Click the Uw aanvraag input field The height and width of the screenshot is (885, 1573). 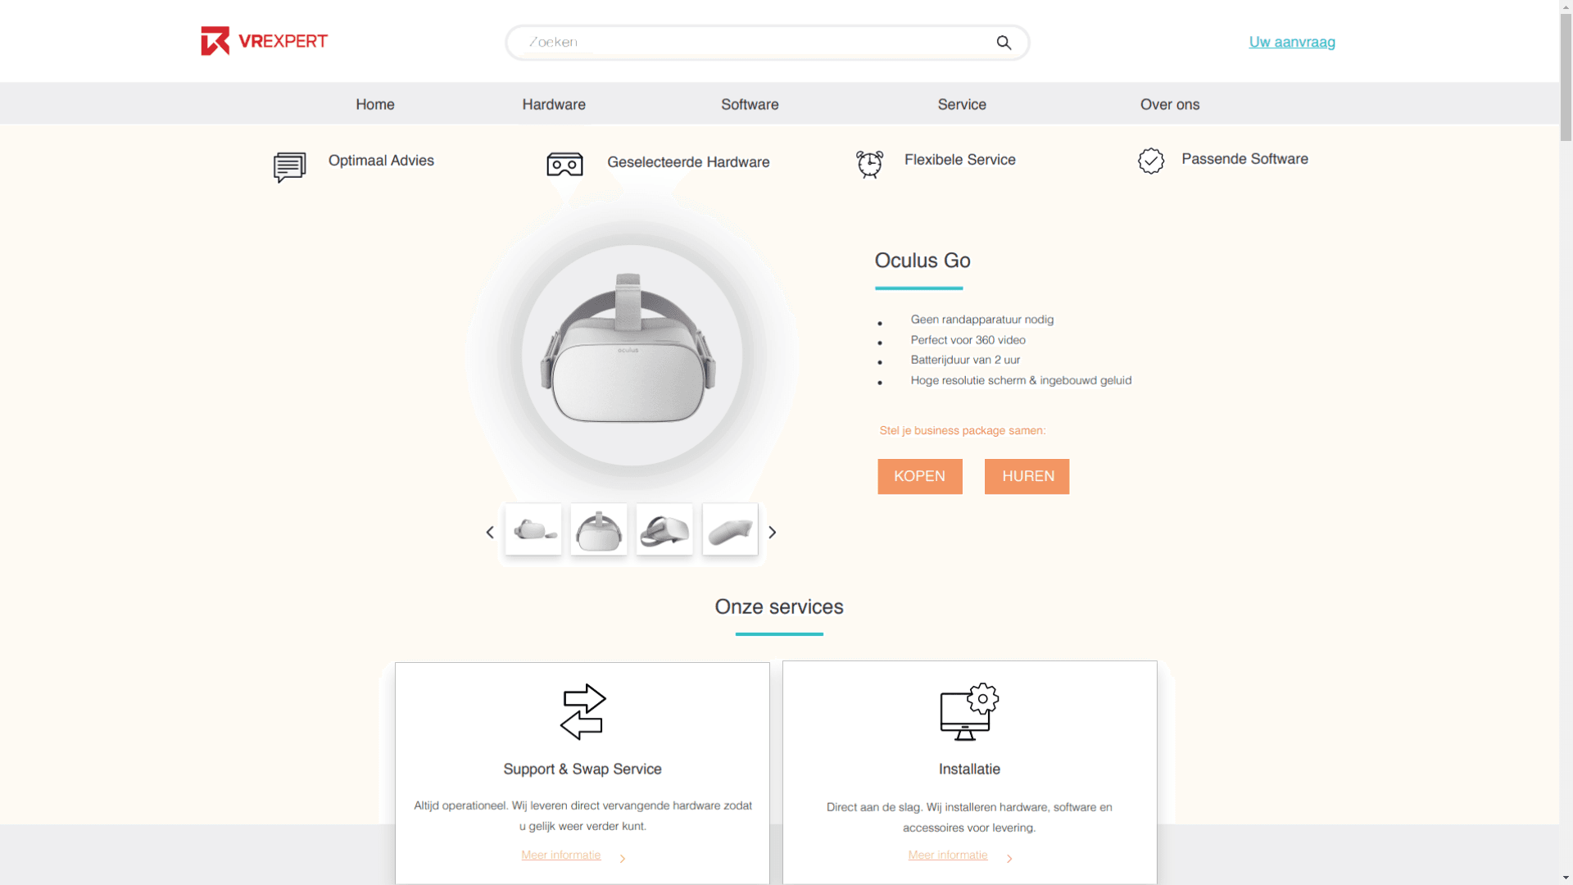[1292, 41]
